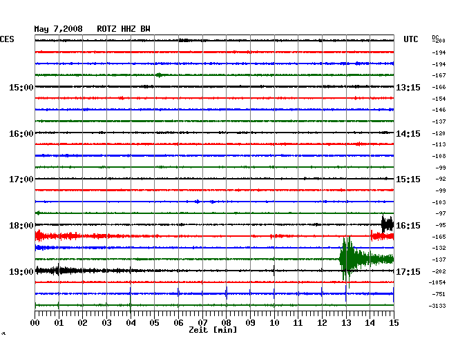Click the "08" minute axis label

click(x=226, y=323)
